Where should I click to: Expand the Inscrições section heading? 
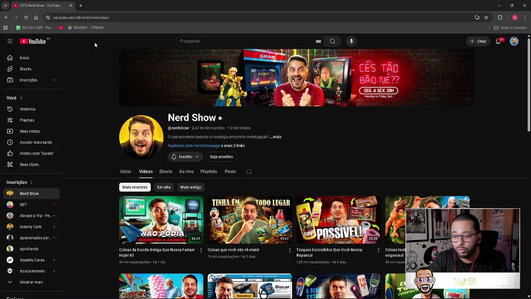click(x=19, y=182)
